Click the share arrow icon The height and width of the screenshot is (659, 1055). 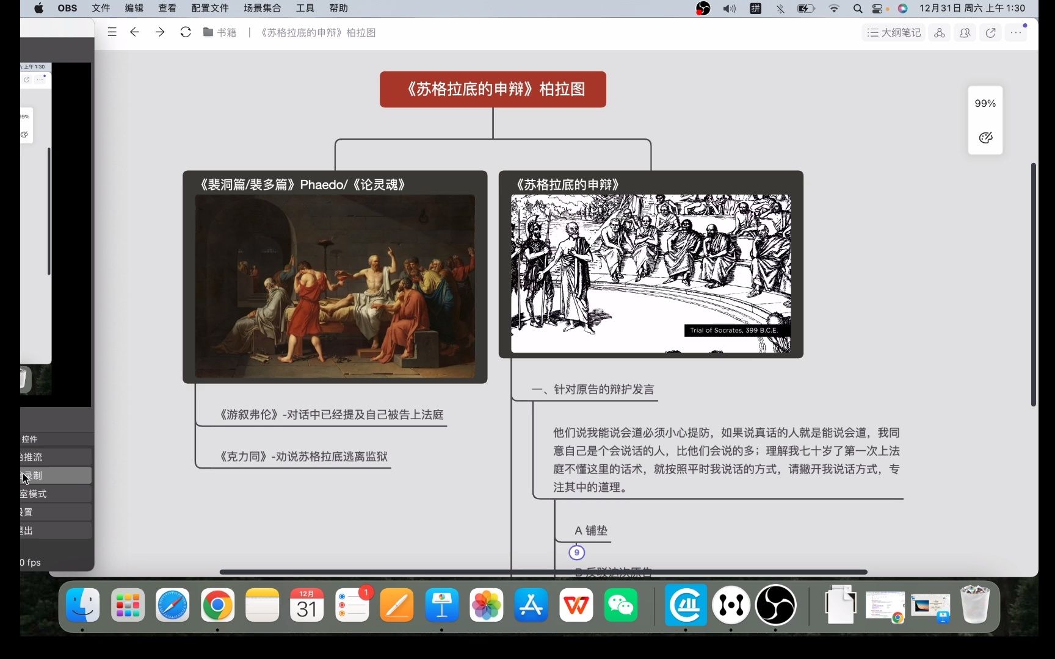click(x=990, y=33)
